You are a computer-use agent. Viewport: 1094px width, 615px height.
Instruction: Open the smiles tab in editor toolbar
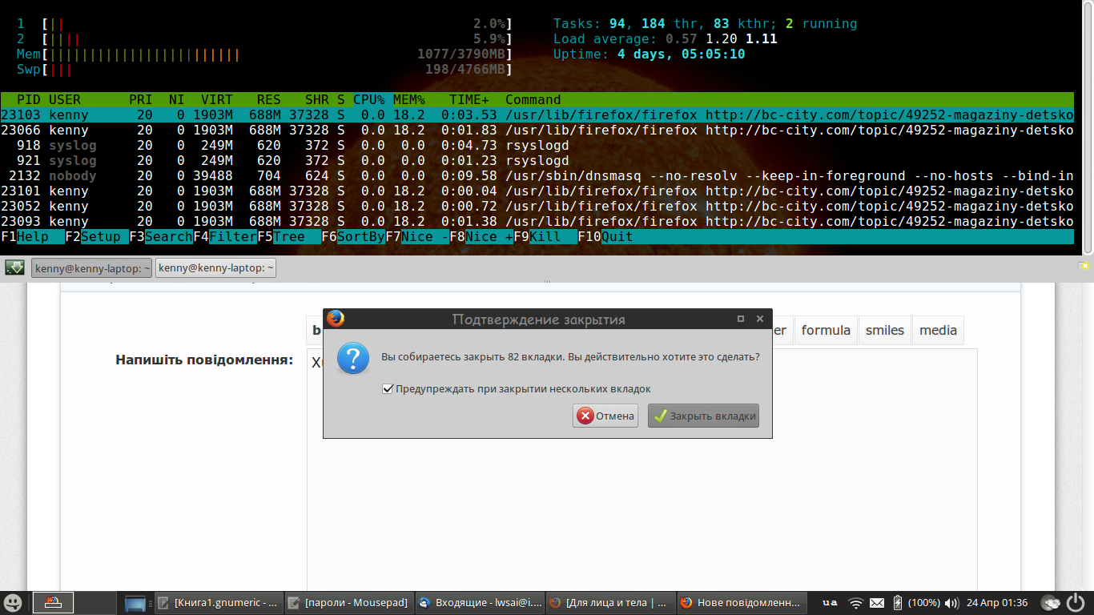[884, 330]
